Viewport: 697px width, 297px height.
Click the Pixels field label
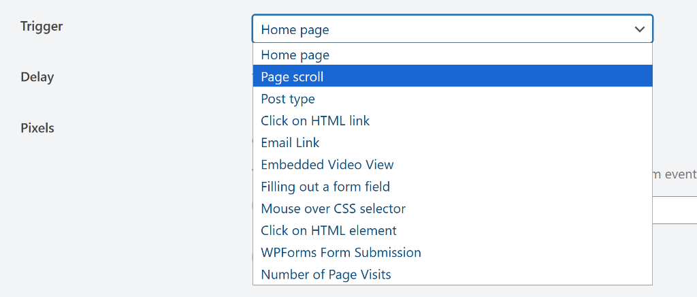coord(37,127)
